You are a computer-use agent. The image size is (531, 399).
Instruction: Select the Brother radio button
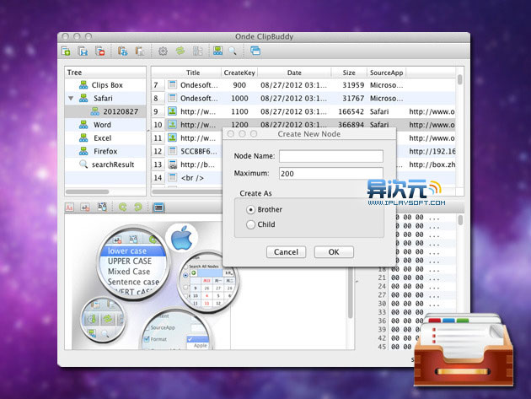point(250,210)
